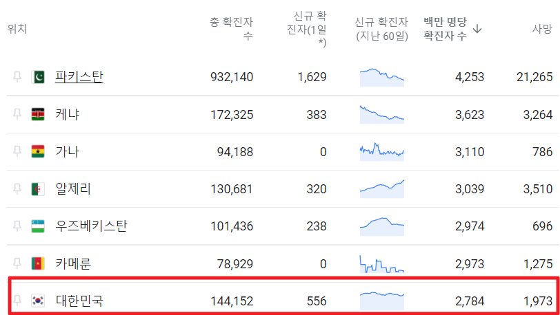Pin the 대한민국 row

click(17, 301)
